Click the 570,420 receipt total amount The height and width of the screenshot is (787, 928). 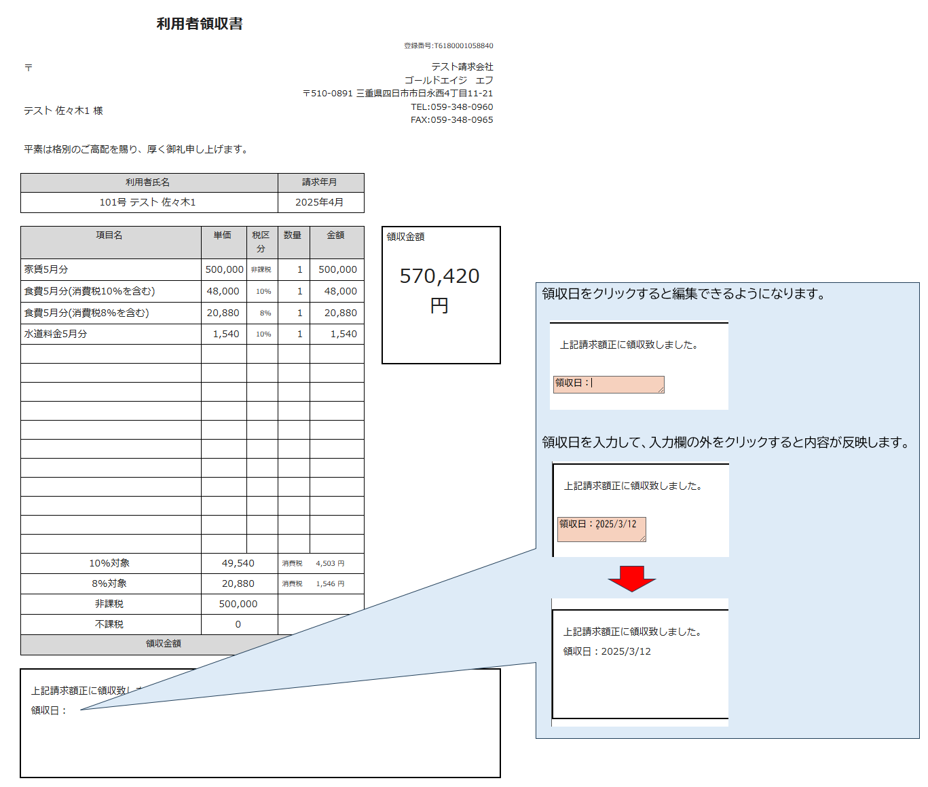click(440, 276)
